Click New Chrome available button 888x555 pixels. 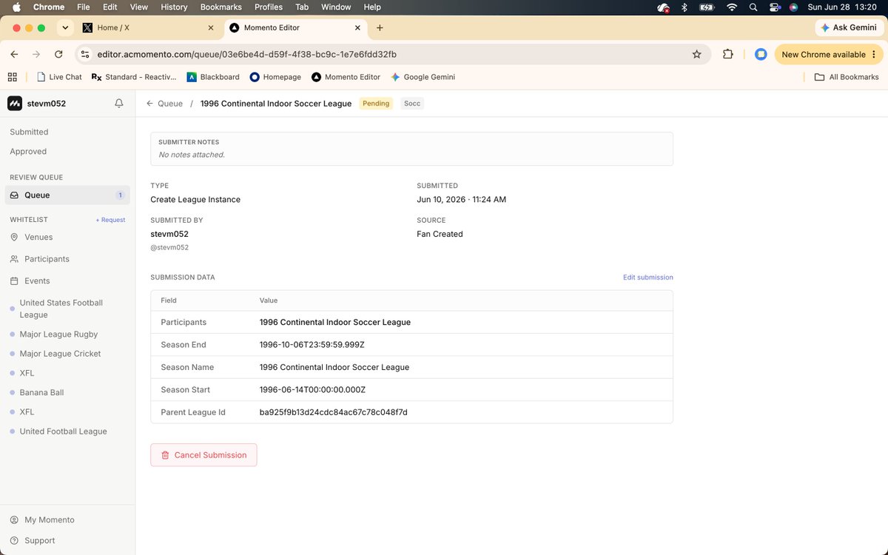click(x=828, y=54)
